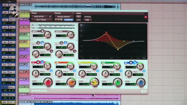Select the LF band peak type icon

click(38, 62)
